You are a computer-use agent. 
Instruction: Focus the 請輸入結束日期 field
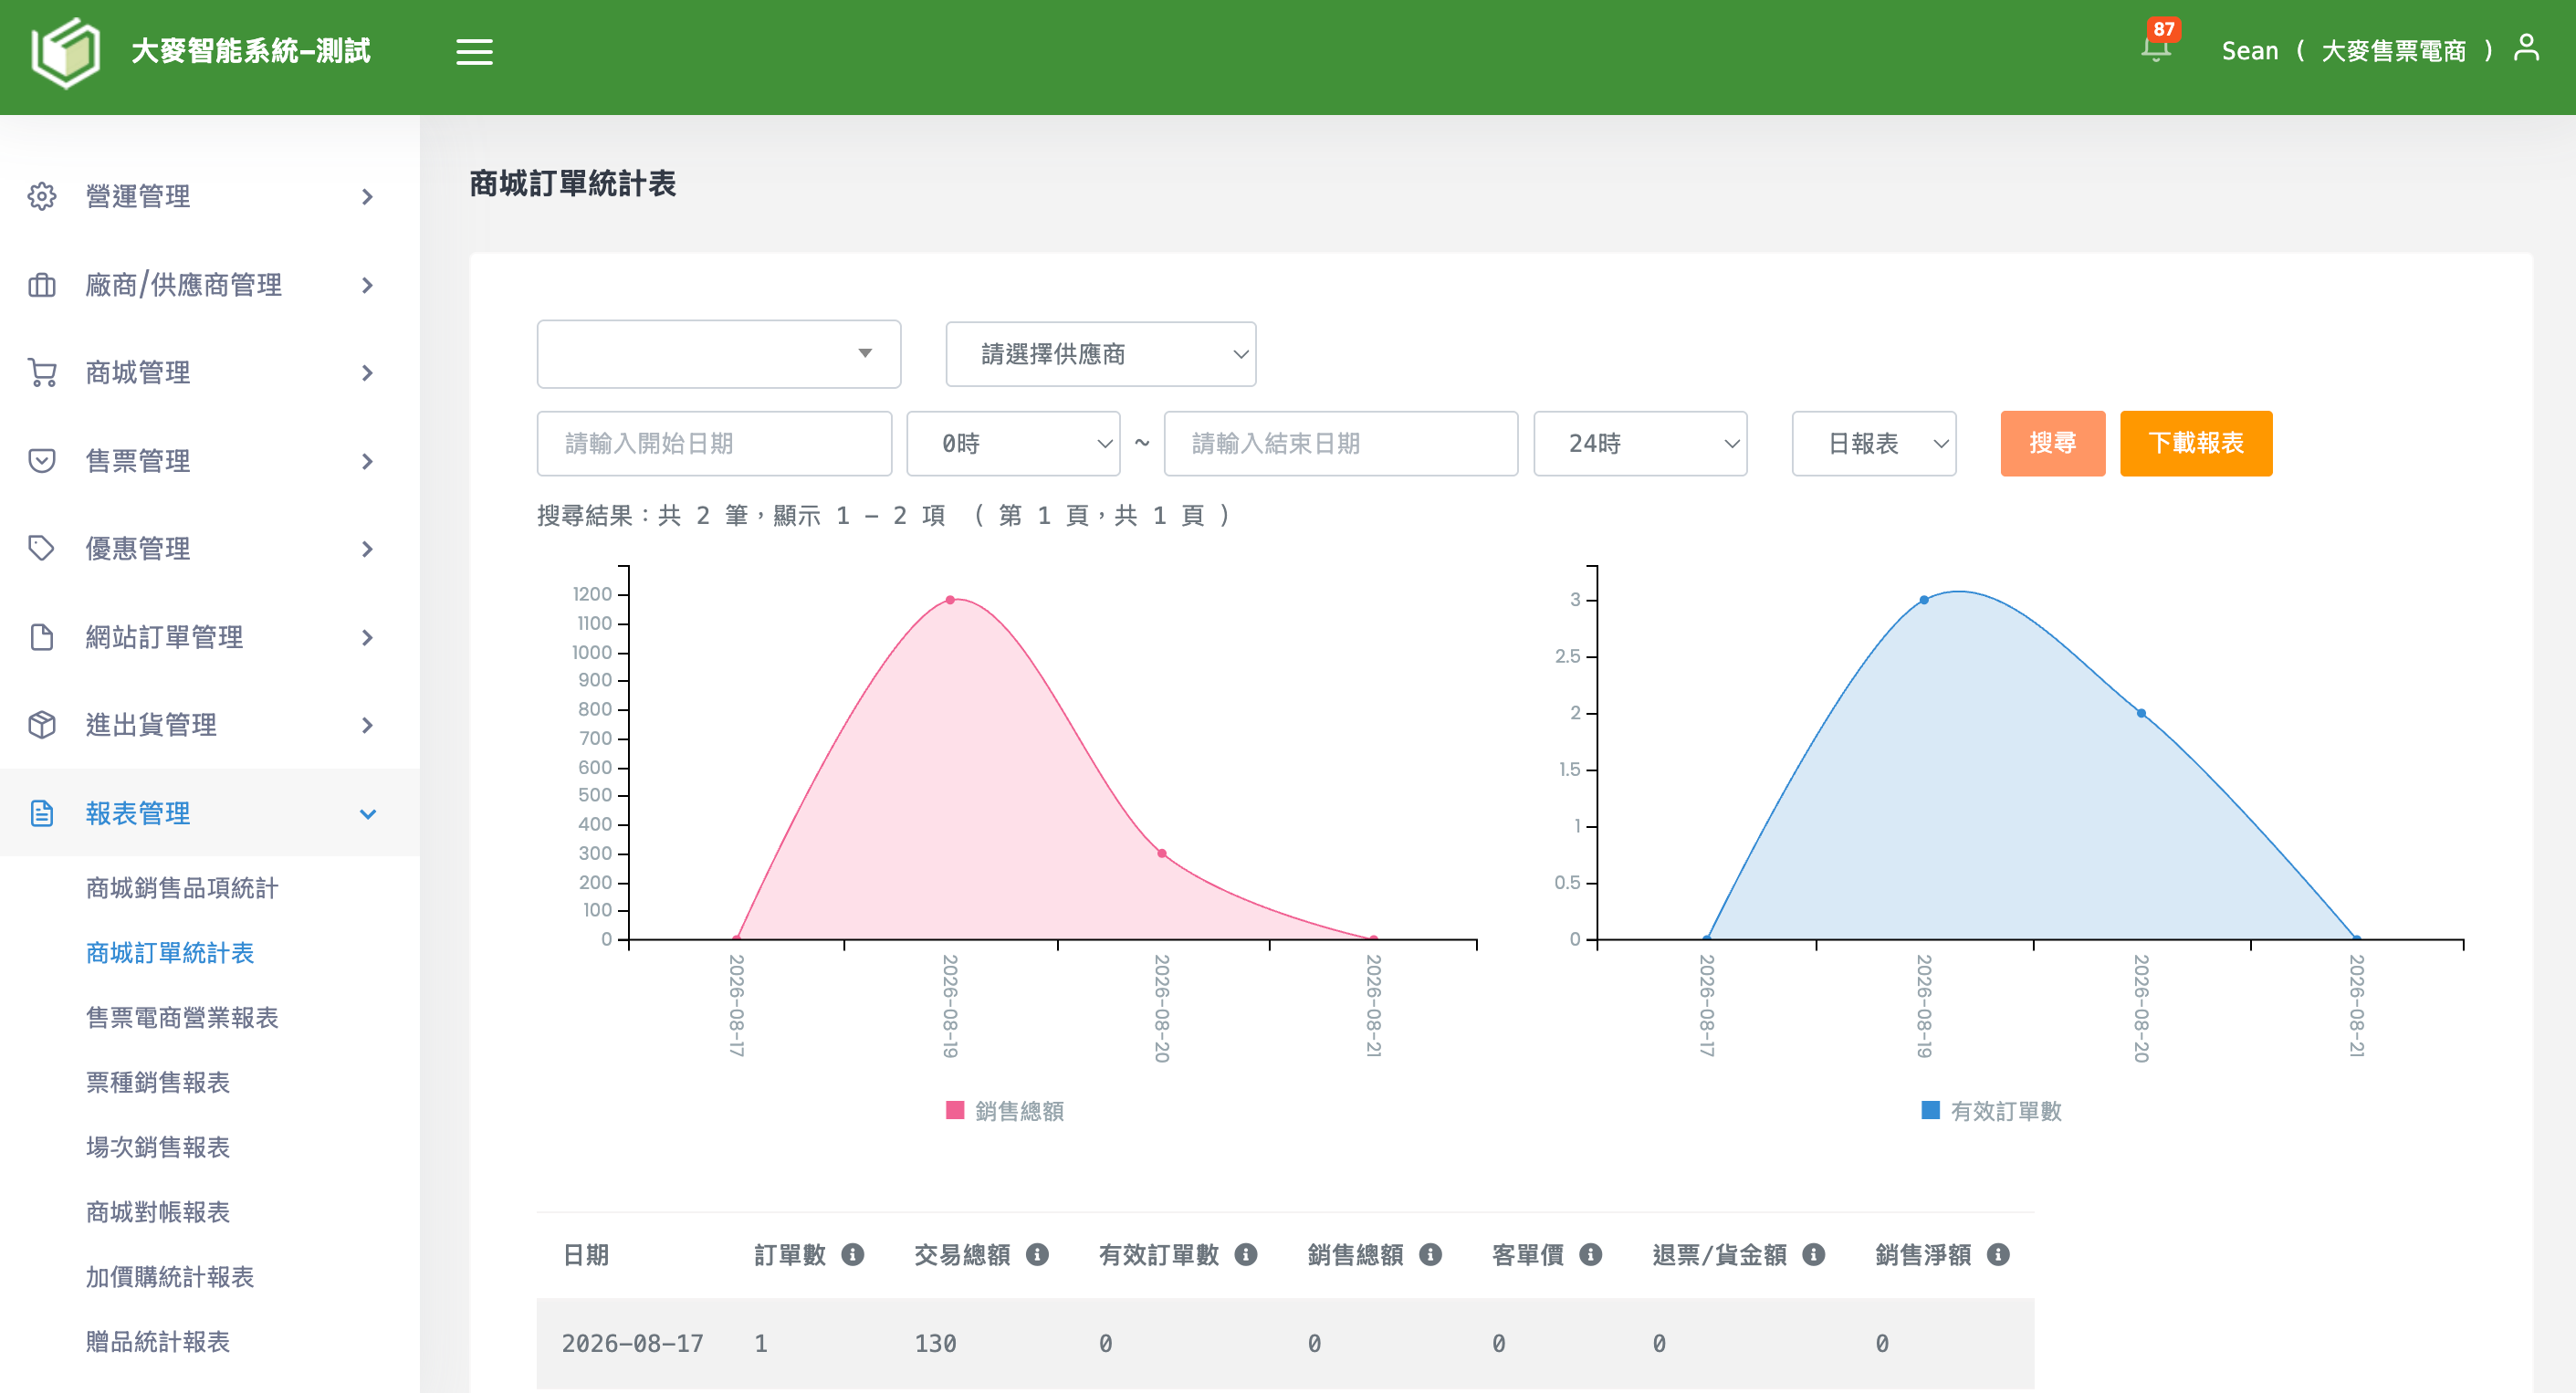(x=1341, y=443)
